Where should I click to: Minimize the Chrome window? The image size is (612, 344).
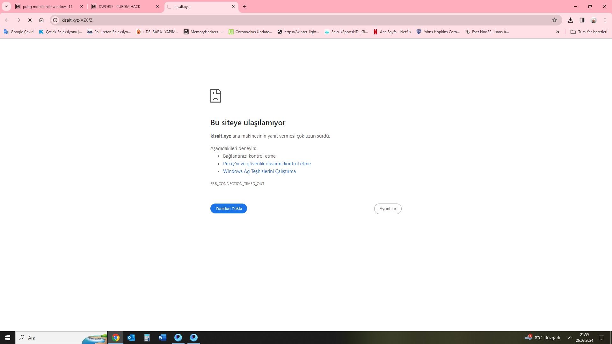coord(575,6)
